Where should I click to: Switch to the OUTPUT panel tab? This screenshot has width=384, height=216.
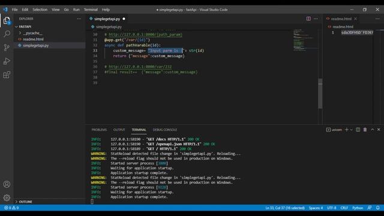click(x=119, y=130)
